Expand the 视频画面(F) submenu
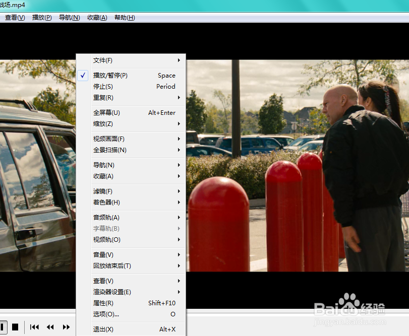The image size is (409, 336). [131, 139]
